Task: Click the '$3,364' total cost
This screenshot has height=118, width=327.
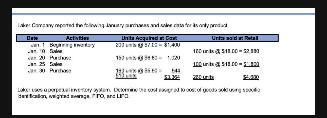Action: 172,77
